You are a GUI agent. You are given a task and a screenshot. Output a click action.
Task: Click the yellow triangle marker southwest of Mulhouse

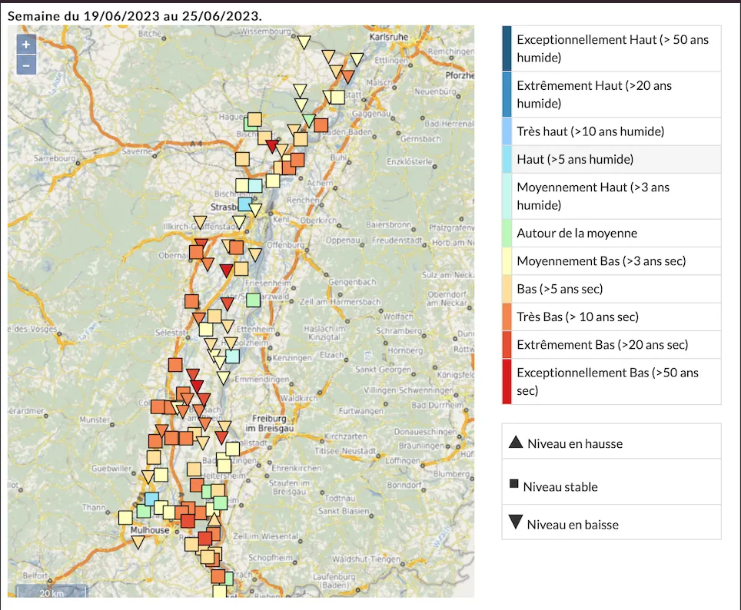(x=138, y=542)
